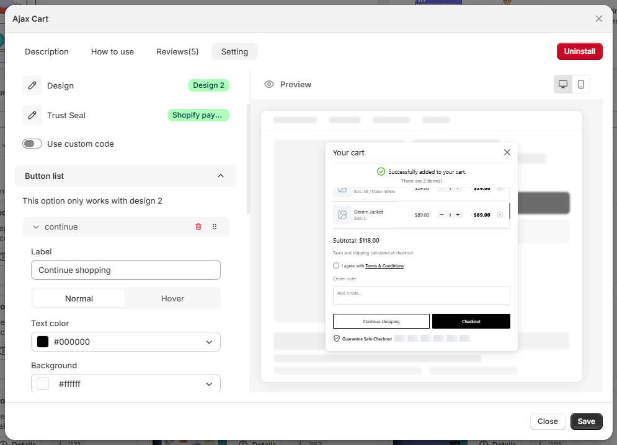Open the Background color dropdown
617x445 pixels.
coord(126,384)
